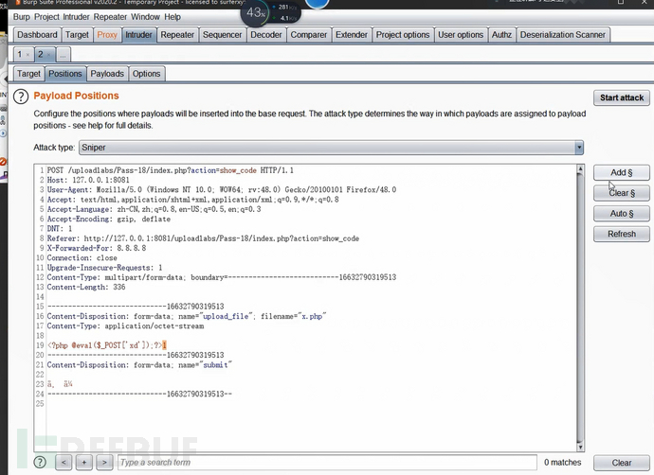This screenshot has height=475, width=654.
Task: Click search help icon beside search bar
Action: tap(40, 462)
